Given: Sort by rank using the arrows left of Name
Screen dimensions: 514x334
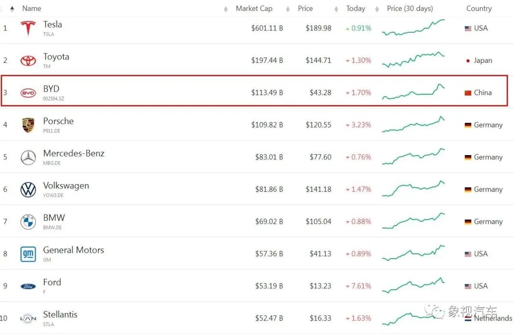Looking at the screenshot, I should [x=12, y=9].
